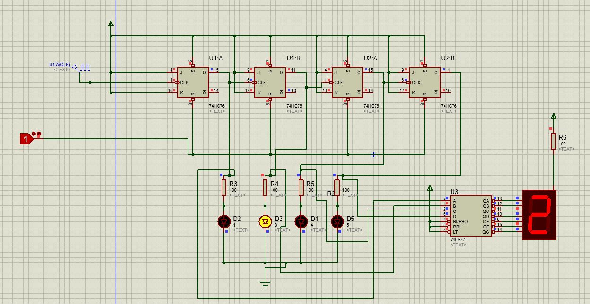Click the power terminal arrow above the flip-flops
Image resolution: width=590 pixels, height=304 pixels.
(111, 24)
